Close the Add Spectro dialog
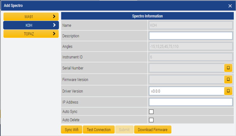 230,6
